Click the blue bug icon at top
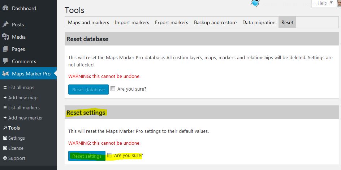Viewport: 341px width, 170px height. [x=255, y=3]
